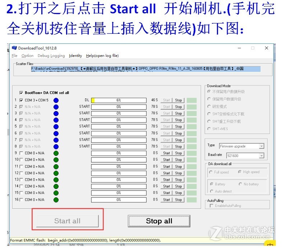The width and height of the screenshot is (283, 249).
Task: Click green status indicator for row 16
Action: pos(56,200)
